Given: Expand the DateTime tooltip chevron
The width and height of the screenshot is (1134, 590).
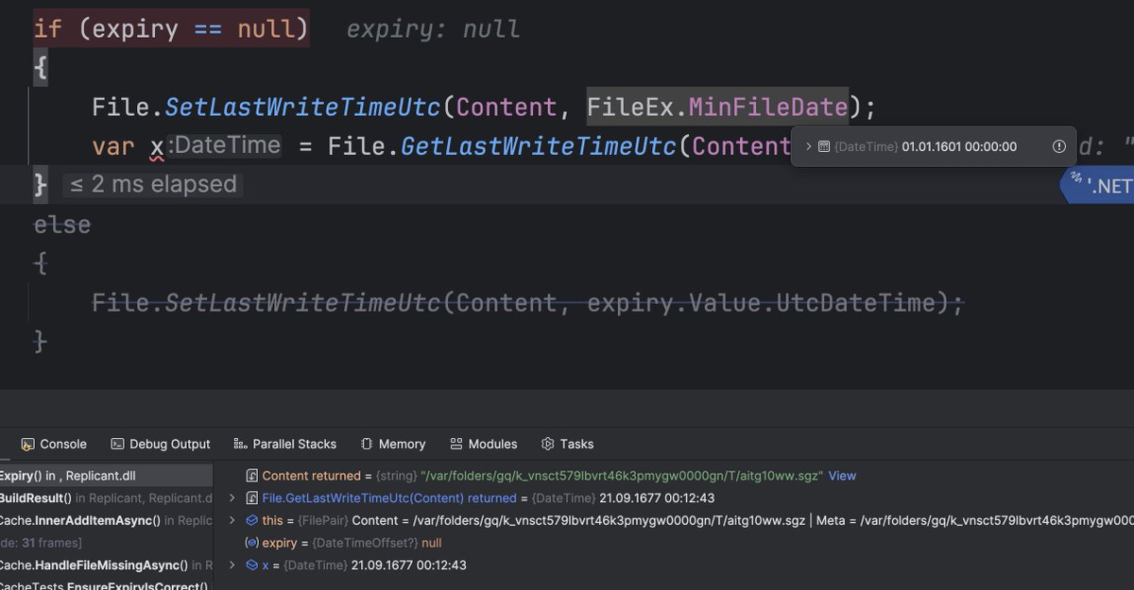Looking at the screenshot, I should (810, 146).
